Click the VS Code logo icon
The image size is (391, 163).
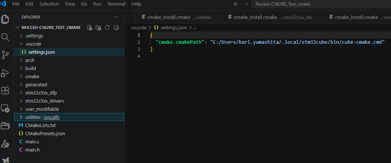coord(3,4)
